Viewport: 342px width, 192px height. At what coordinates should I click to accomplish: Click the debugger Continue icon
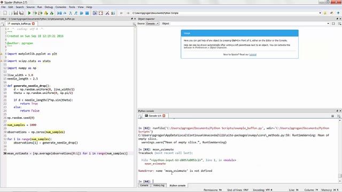pyautogui.click(x=81, y=13)
